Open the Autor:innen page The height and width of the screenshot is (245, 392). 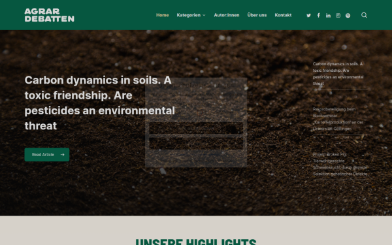coord(227,15)
